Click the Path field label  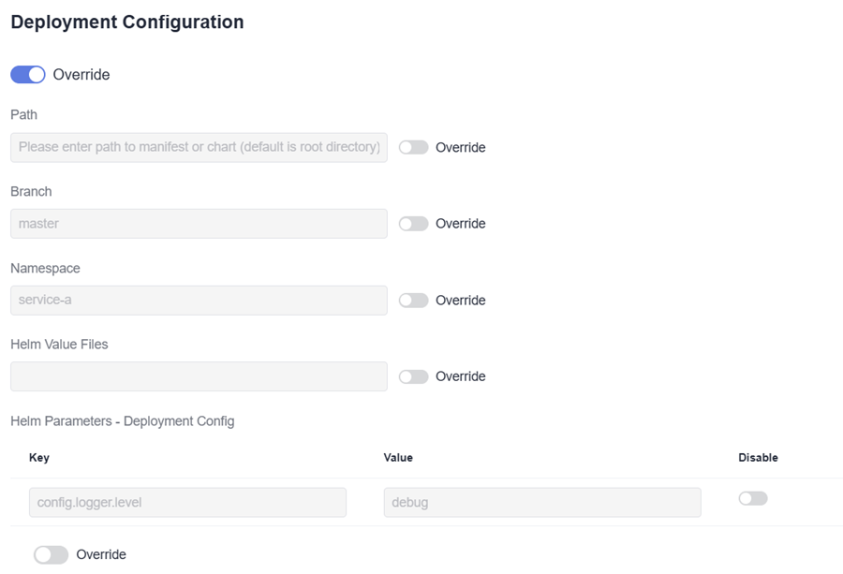tap(23, 114)
